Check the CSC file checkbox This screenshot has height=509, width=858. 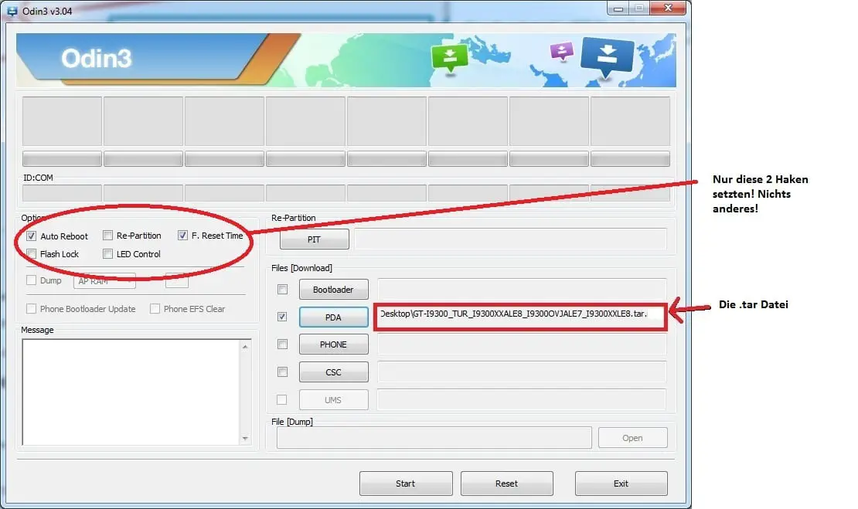282,372
